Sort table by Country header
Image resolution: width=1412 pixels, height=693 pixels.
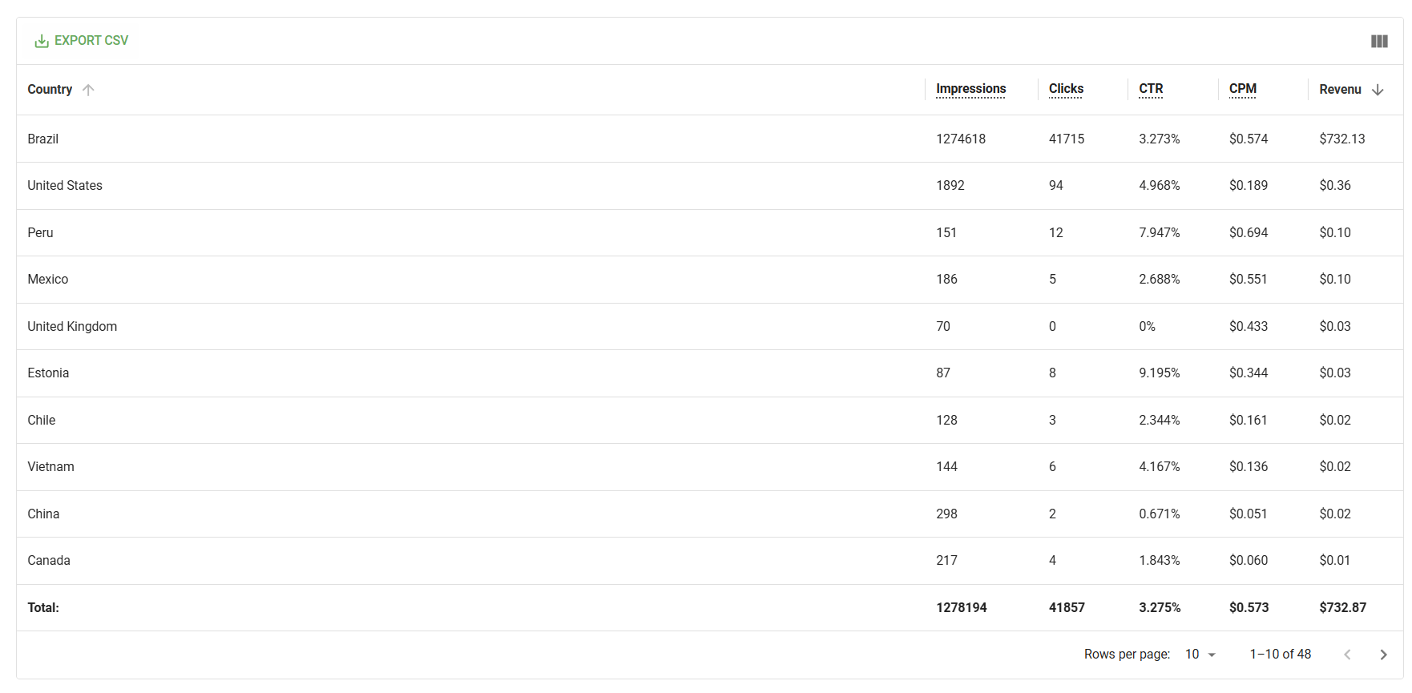click(50, 90)
